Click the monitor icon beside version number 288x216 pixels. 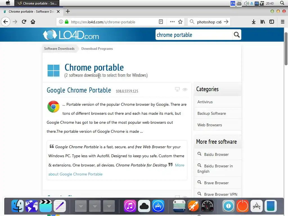click(x=177, y=89)
